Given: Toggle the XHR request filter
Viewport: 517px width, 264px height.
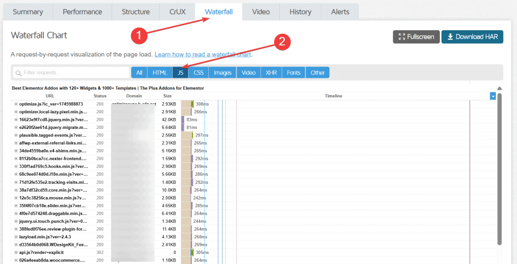Looking at the screenshot, I should point(271,73).
